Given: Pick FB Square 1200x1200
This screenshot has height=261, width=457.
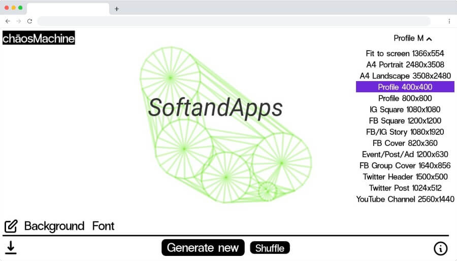Looking at the screenshot, I should click(x=405, y=121).
